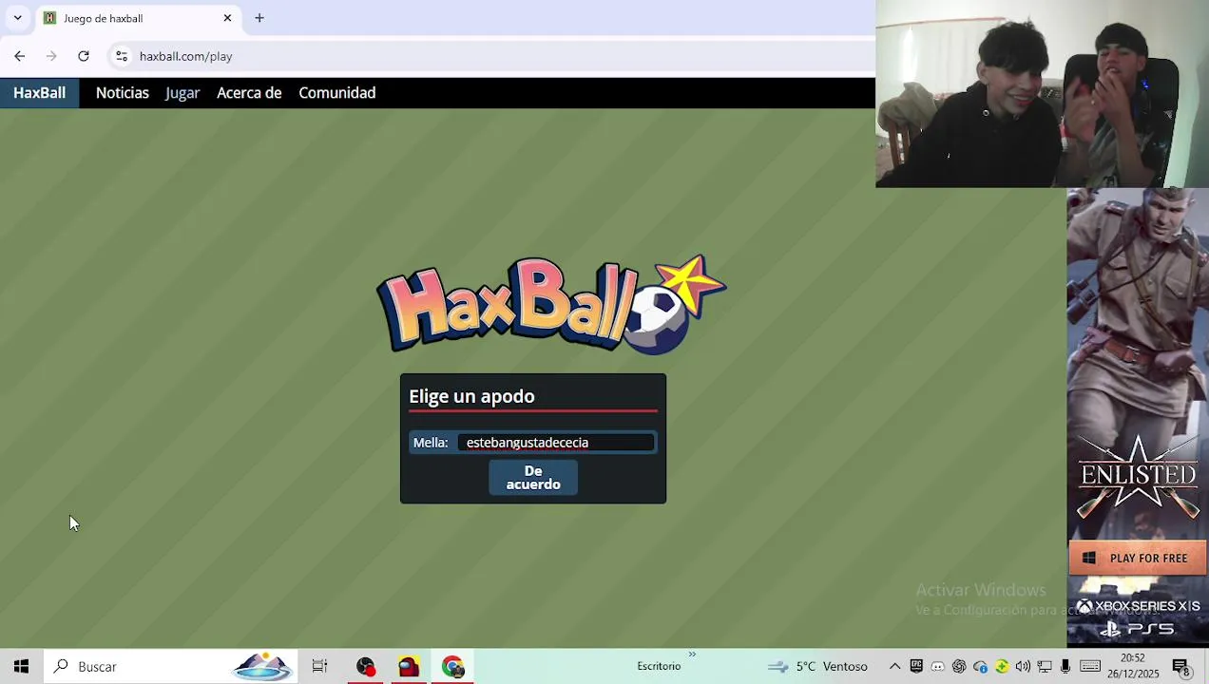Open the ChatGPT tray icon
The width and height of the screenshot is (1209, 684).
(959, 667)
